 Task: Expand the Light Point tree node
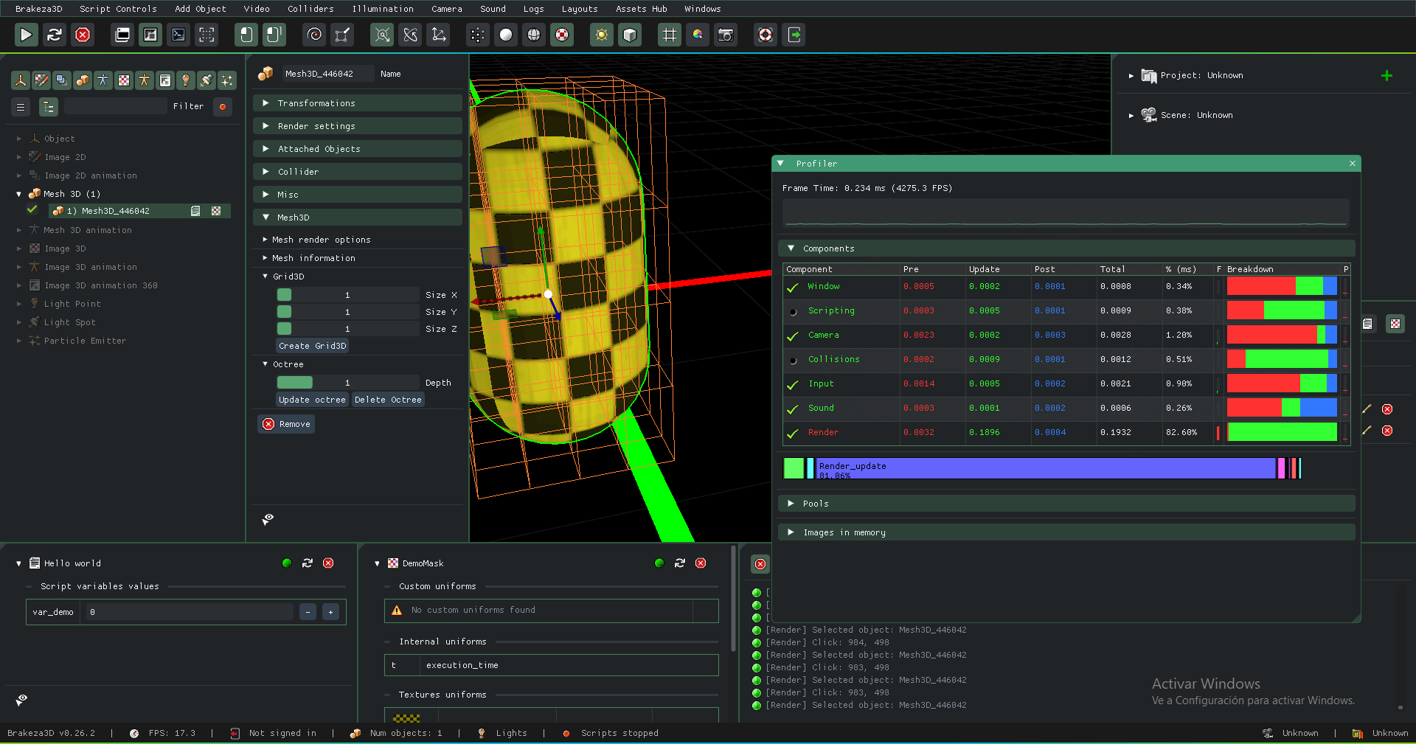(19, 304)
